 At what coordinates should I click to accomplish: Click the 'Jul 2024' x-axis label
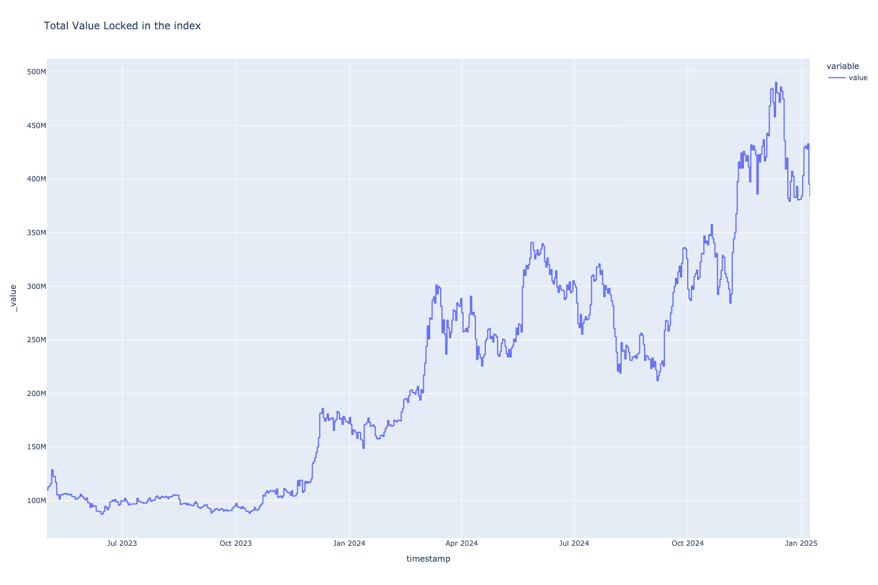574,543
